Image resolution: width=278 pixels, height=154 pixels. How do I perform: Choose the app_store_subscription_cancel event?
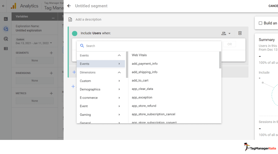tap(153, 114)
